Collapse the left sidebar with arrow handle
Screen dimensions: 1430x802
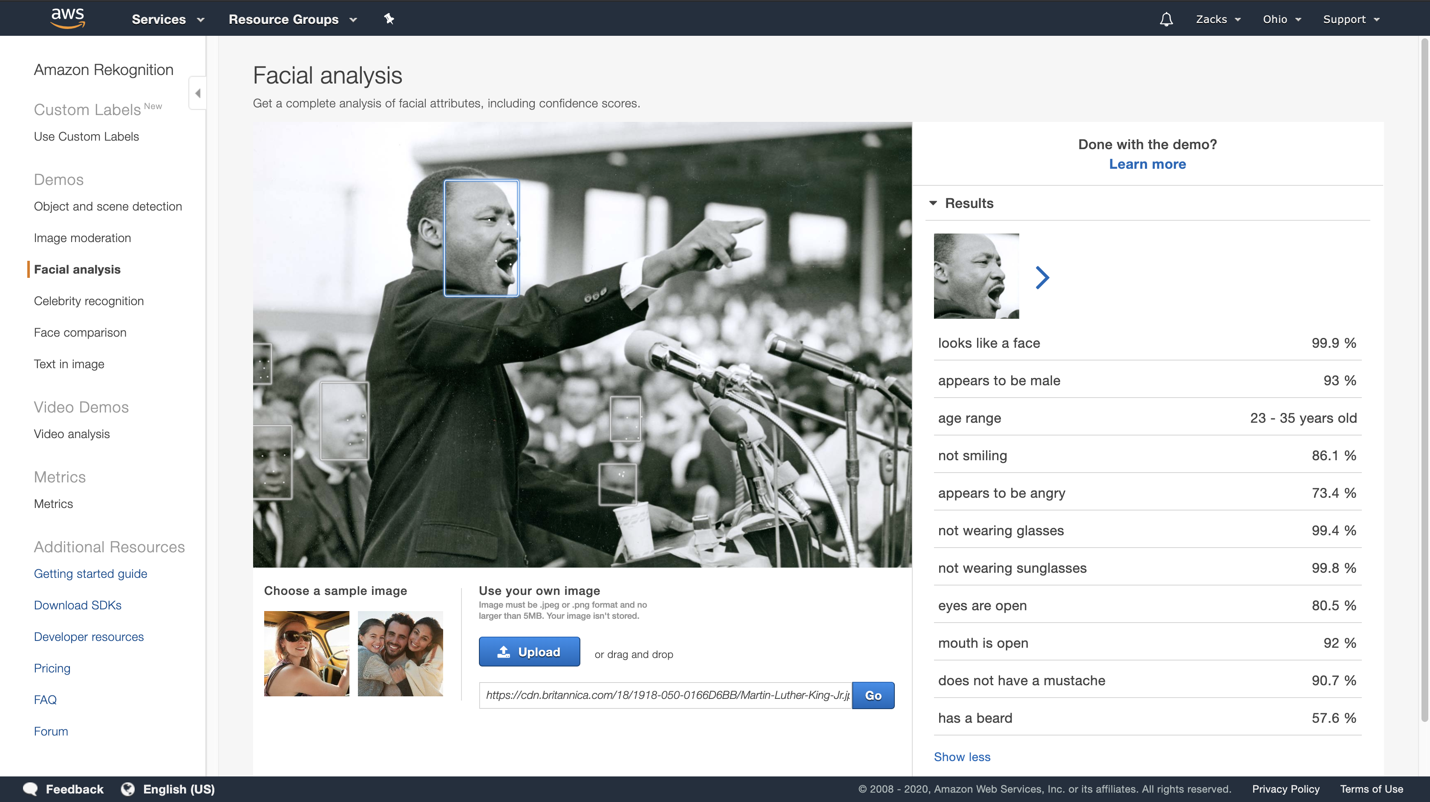[x=198, y=93]
